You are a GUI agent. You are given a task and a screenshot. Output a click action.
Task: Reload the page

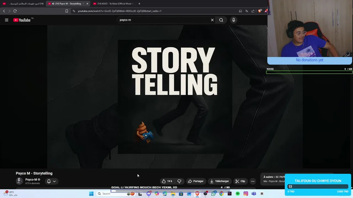[x=15, y=11]
